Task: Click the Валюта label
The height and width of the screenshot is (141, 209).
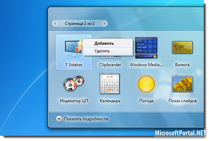Action: [x=182, y=65]
